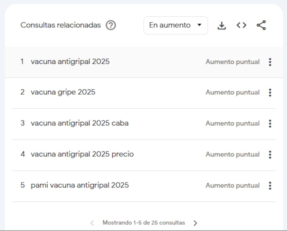Open more options for vacuna antigripal 2025 caba
287x231 pixels.
270,123
